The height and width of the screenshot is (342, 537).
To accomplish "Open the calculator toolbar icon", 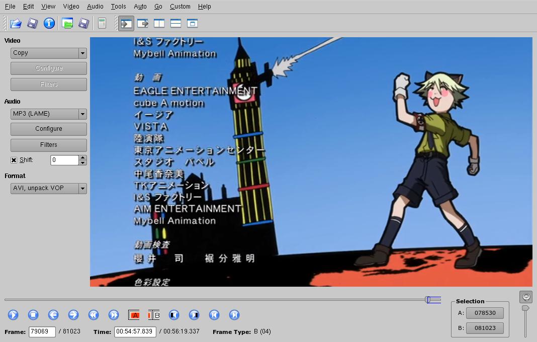I will click(102, 23).
